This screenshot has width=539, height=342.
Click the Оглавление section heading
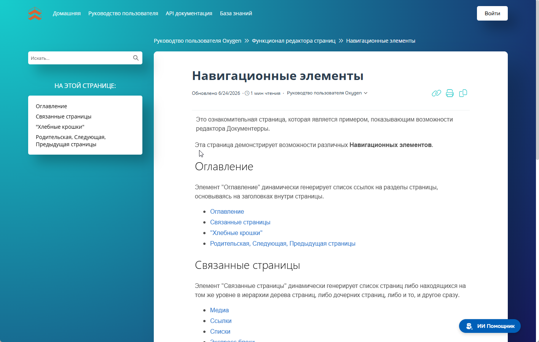pos(224,166)
